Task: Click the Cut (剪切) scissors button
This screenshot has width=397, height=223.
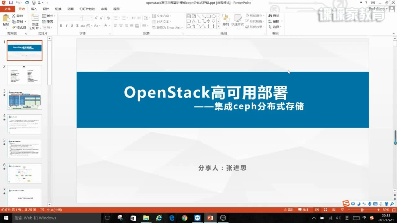Action: click(17, 16)
